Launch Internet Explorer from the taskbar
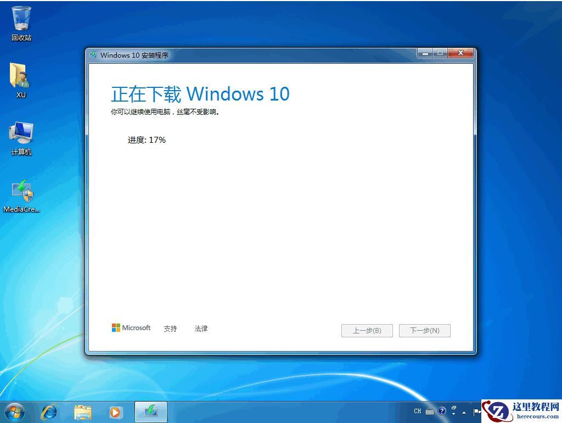562x423 pixels. (x=49, y=411)
